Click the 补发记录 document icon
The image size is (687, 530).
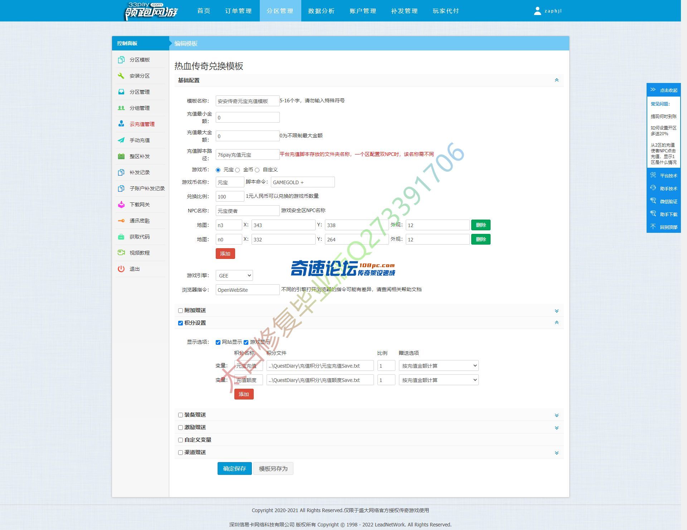click(121, 172)
